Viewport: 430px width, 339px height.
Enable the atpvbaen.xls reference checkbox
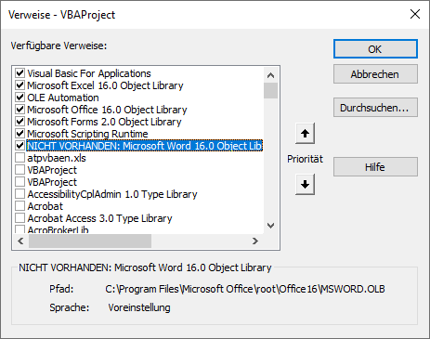coord(20,158)
